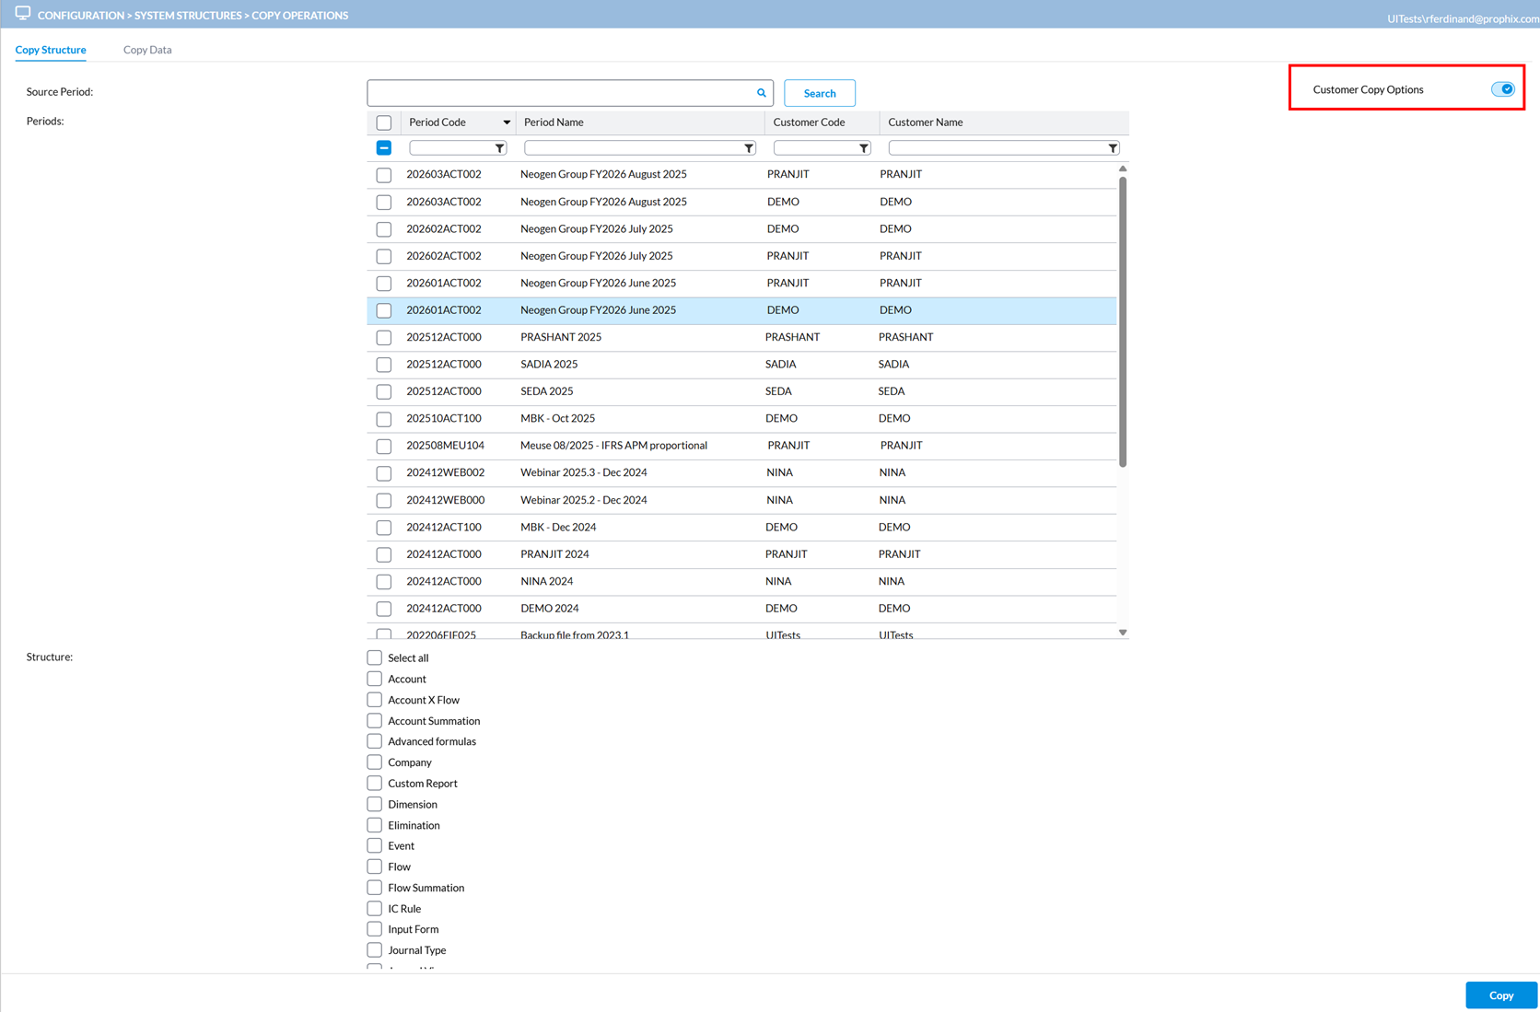Screen dimensions: 1540x1012
Task: Click the magnifier icon in Source Period field
Action: [761, 93]
